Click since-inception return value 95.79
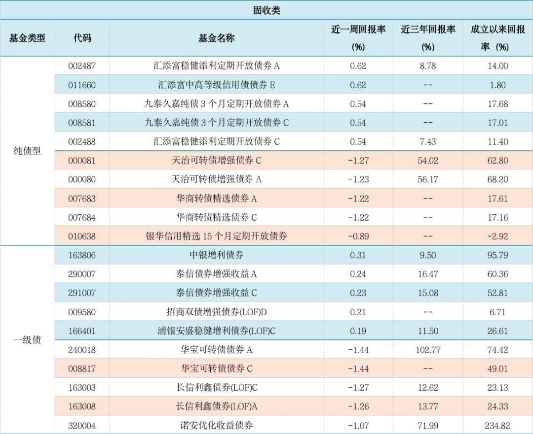533x434 pixels. click(497, 255)
